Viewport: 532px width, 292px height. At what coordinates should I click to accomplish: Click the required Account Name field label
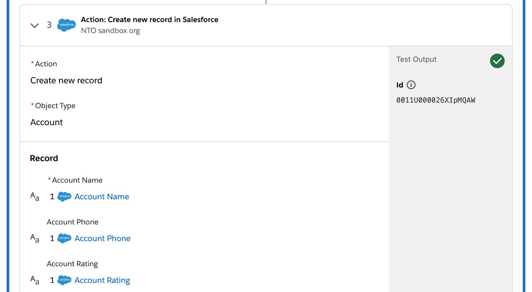(75, 180)
